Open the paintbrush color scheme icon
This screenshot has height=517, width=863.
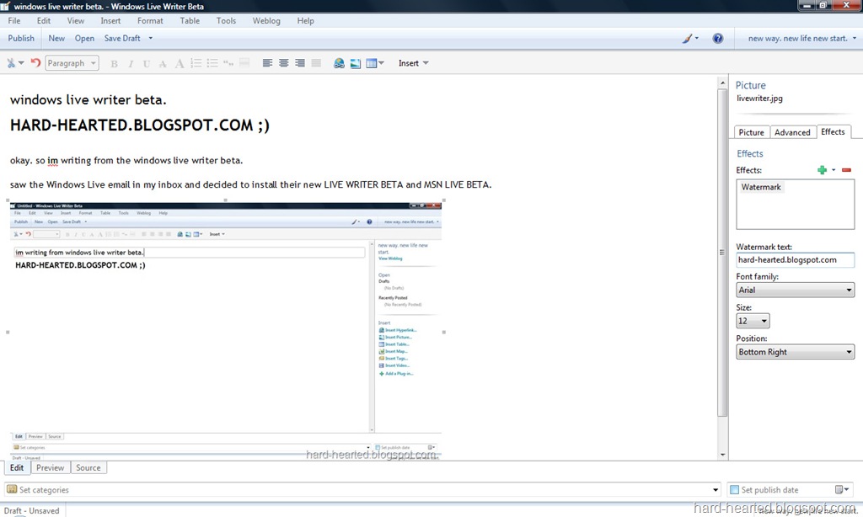click(688, 39)
